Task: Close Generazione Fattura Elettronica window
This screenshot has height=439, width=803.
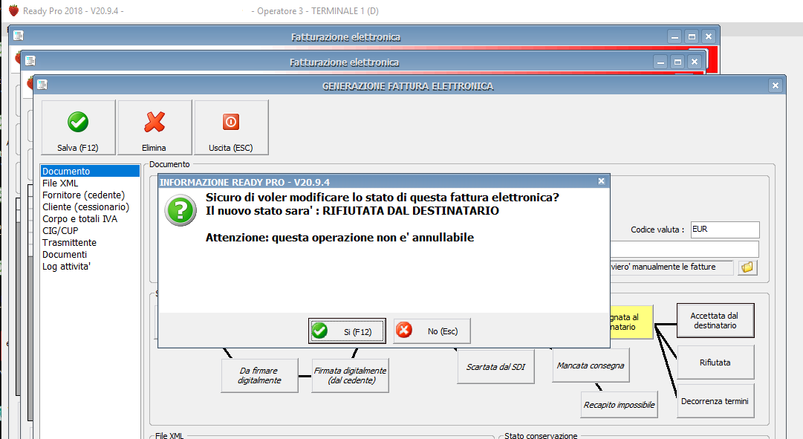Action: (x=776, y=85)
